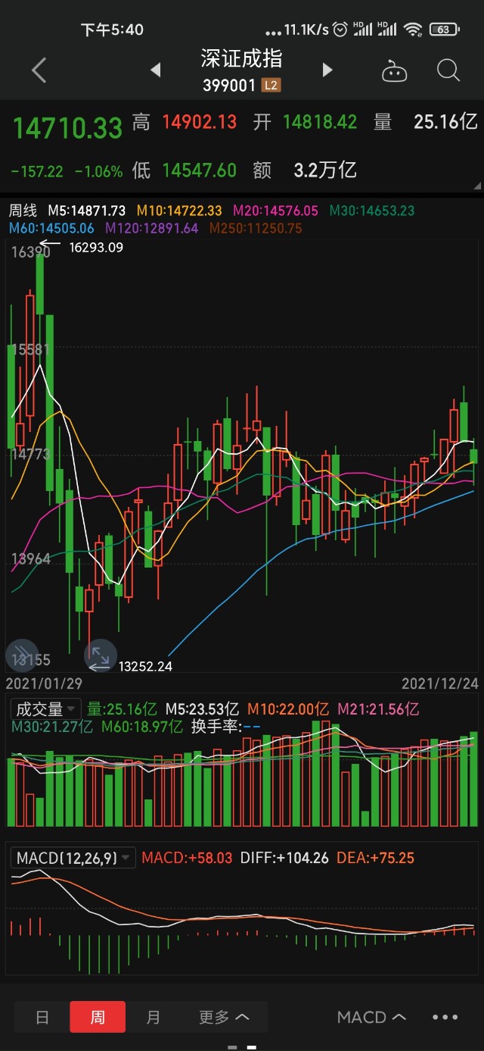484x1051 pixels.
Task: Expand quote details corner triangle
Action: [x=476, y=186]
